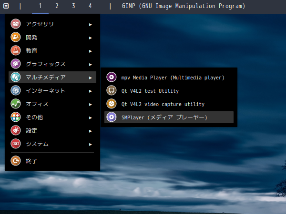Expand the その他 submenu arrow

(x=90, y=118)
